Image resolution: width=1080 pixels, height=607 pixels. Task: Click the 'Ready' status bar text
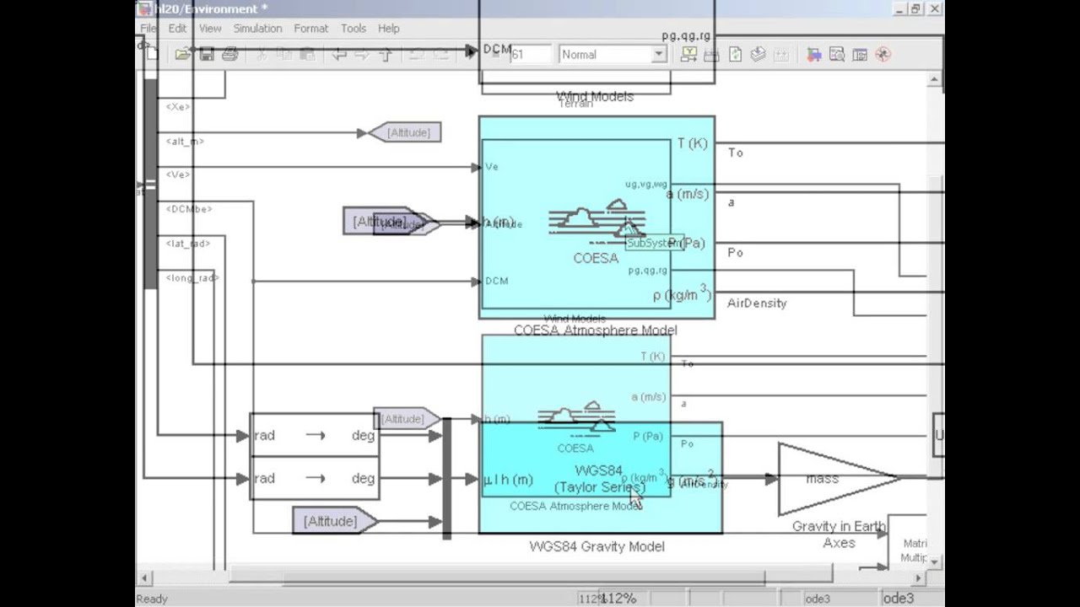pos(152,599)
